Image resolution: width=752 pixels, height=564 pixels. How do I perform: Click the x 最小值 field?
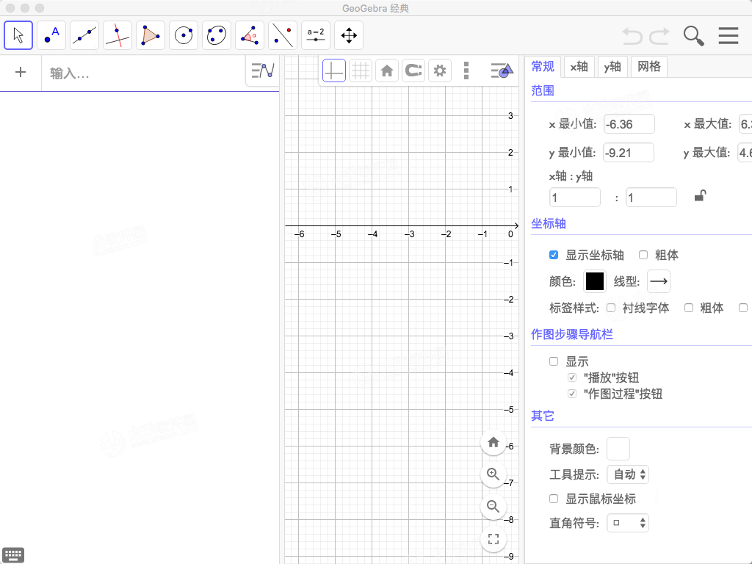(629, 124)
